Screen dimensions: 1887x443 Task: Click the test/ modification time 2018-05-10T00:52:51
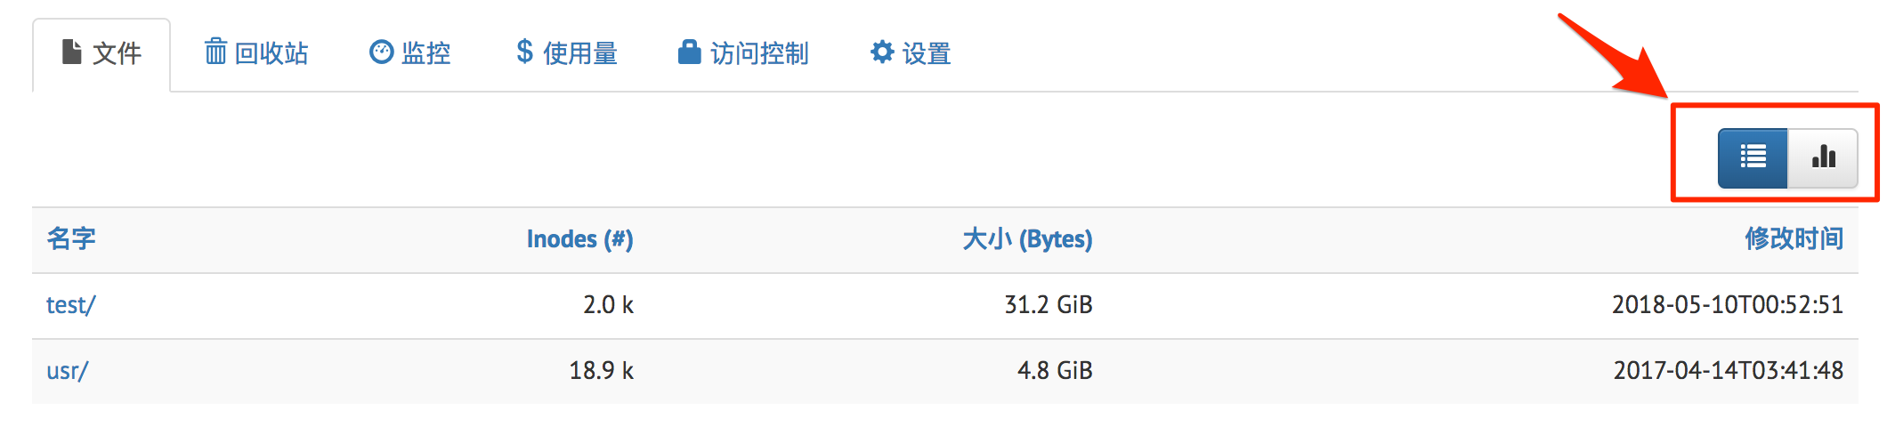click(x=1727, y=305)
